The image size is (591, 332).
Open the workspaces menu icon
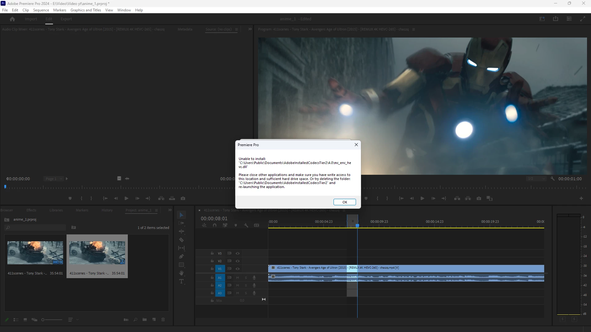[x=569, y=19]
